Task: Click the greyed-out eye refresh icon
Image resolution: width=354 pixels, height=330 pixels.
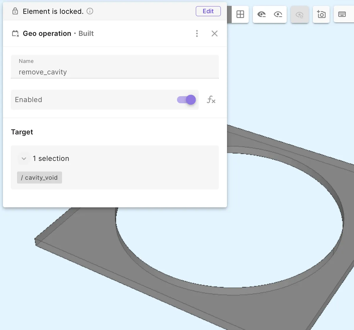Action: [300, 14]
